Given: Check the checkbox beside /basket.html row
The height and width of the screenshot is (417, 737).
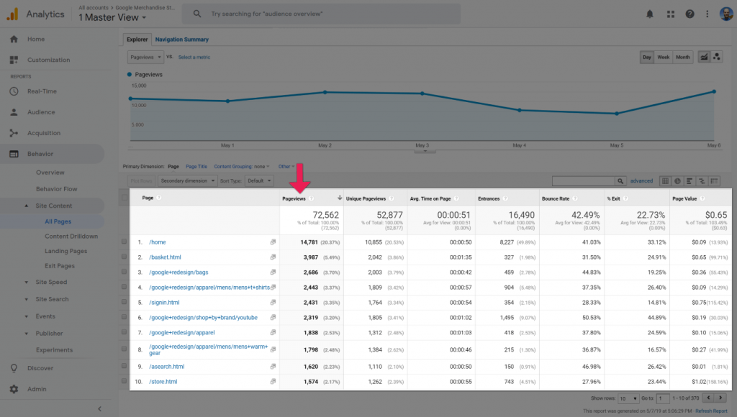Looking at the screenshot, I should (x=124, y=257).
